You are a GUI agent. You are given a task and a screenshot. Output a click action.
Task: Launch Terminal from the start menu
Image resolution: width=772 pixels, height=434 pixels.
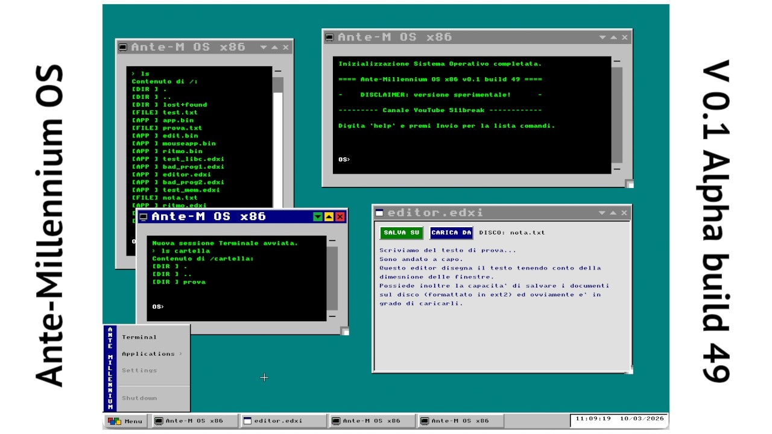(139, 338)
